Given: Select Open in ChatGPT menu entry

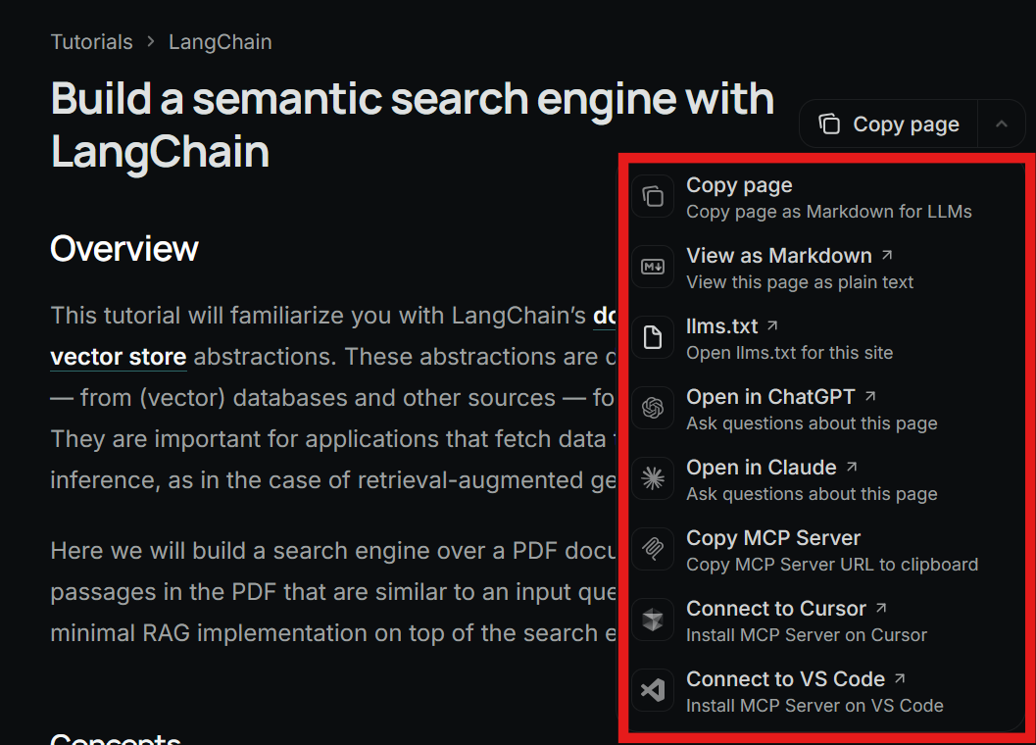Looking at the screenshot, I should (x=770, y=398).
